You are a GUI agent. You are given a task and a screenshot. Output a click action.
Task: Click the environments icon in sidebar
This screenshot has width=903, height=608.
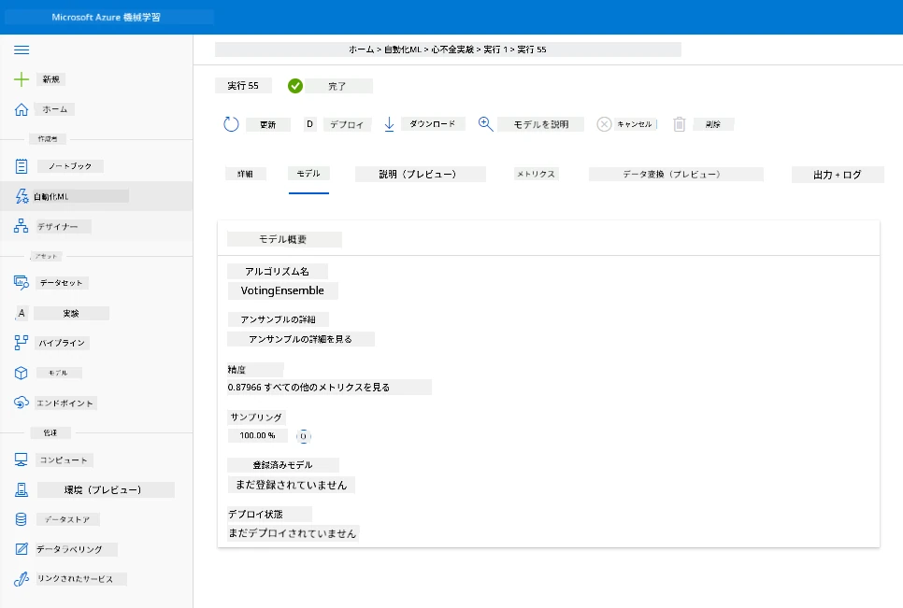pyautogui.click(x=21, y=489)
